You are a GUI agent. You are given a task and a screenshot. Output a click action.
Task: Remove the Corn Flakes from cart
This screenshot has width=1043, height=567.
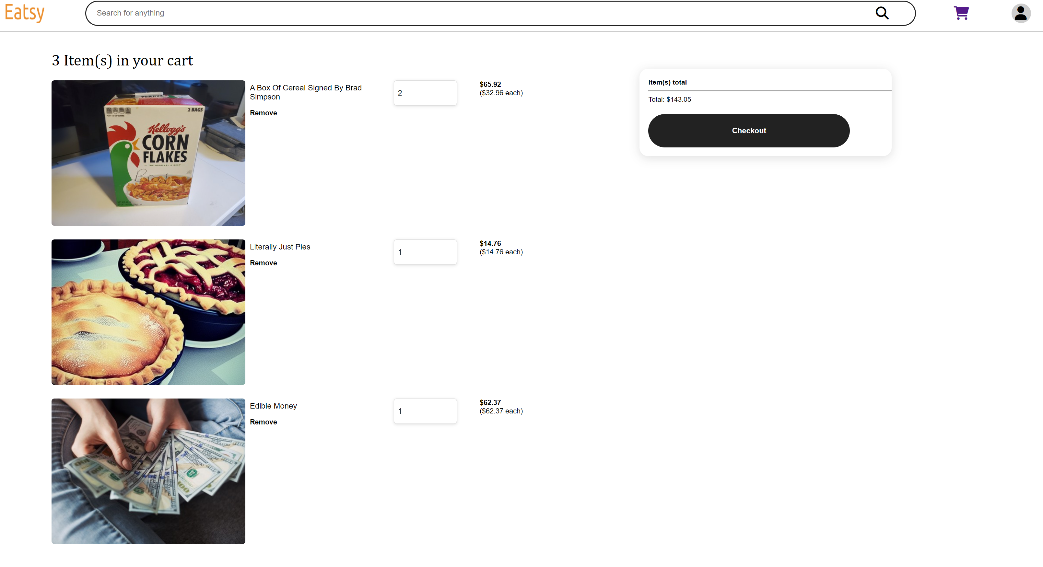coord(263,112)
